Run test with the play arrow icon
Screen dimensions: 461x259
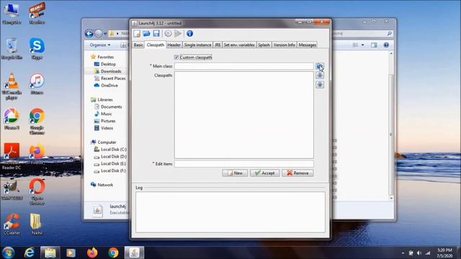178,34
